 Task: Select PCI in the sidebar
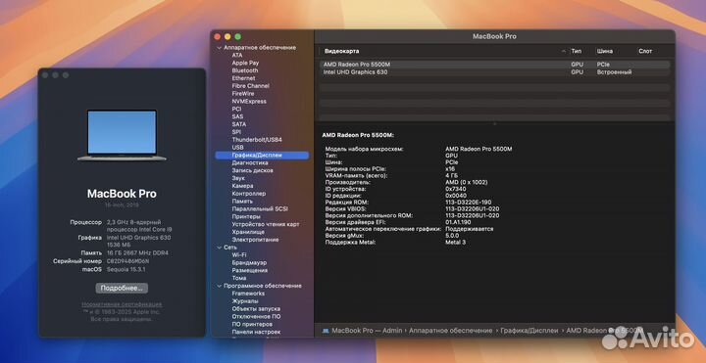coord(236,109)
